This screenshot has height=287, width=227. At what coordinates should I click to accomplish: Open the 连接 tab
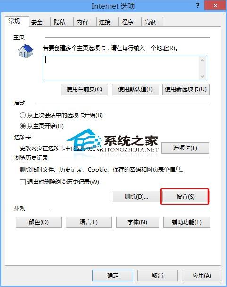[108, 22]
